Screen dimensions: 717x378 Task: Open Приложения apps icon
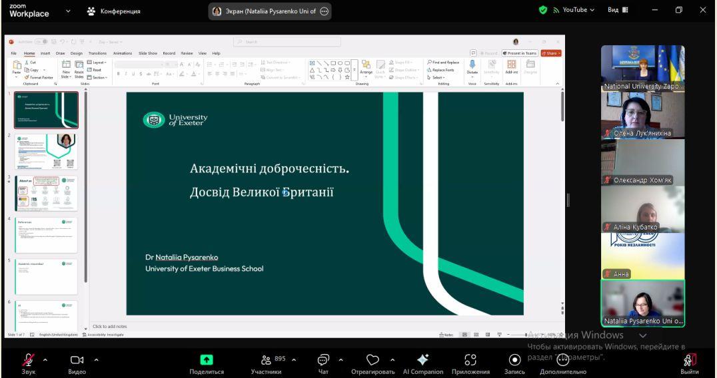pyautogui.click(x=470, y=360)
